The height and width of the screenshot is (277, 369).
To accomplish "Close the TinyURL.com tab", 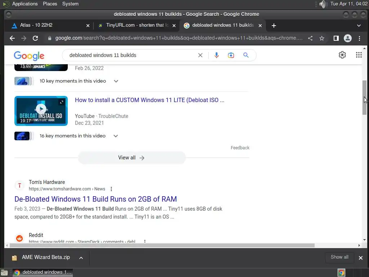I will pyautogui.click(x=174, y=26).
